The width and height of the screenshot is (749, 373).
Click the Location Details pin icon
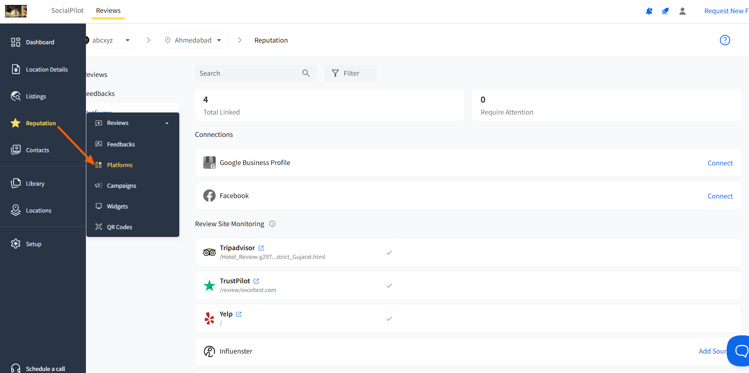16,69
